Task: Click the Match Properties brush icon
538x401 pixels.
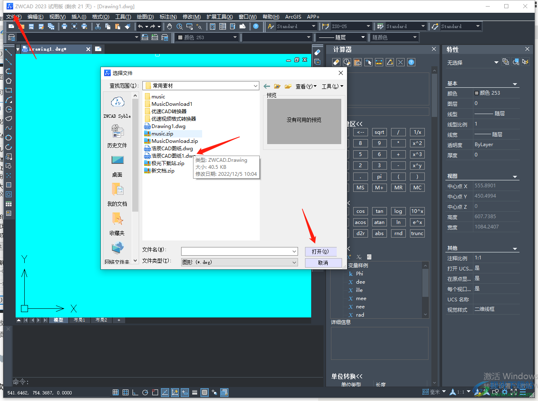Action: pos(128,26)
